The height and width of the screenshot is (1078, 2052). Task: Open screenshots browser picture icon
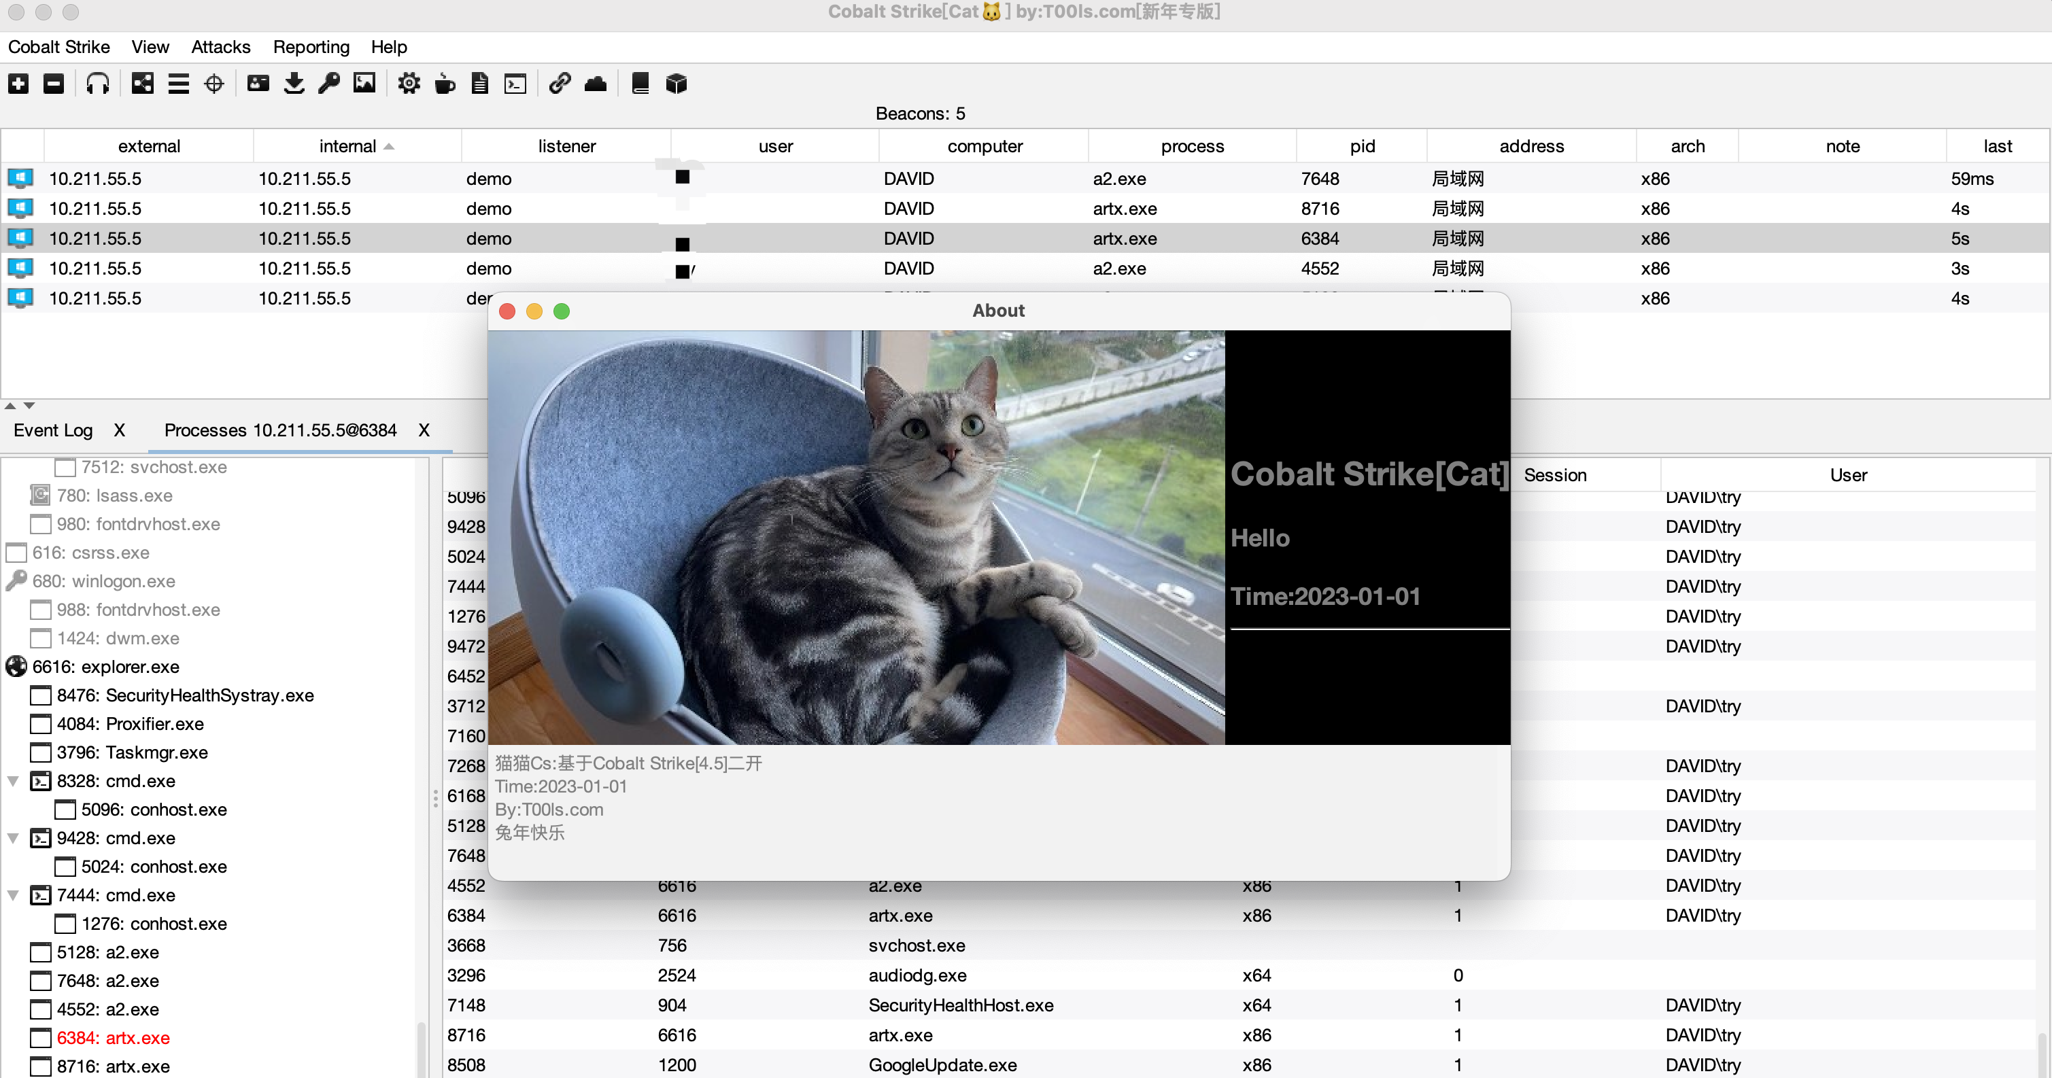pyautogui.click(x=364, y=84)
